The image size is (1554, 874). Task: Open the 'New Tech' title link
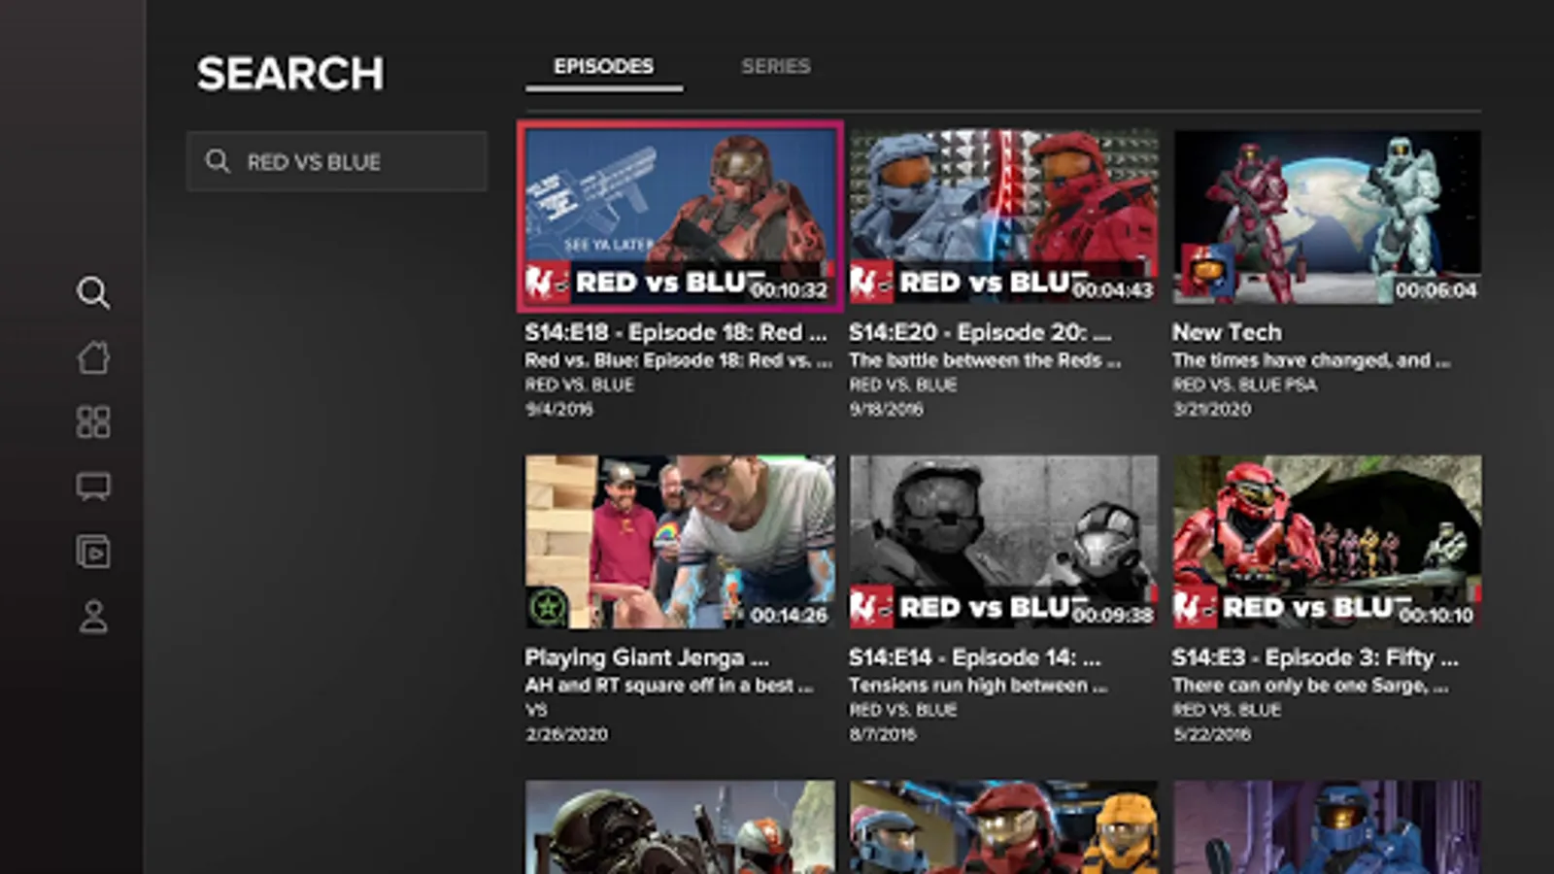1227,332
